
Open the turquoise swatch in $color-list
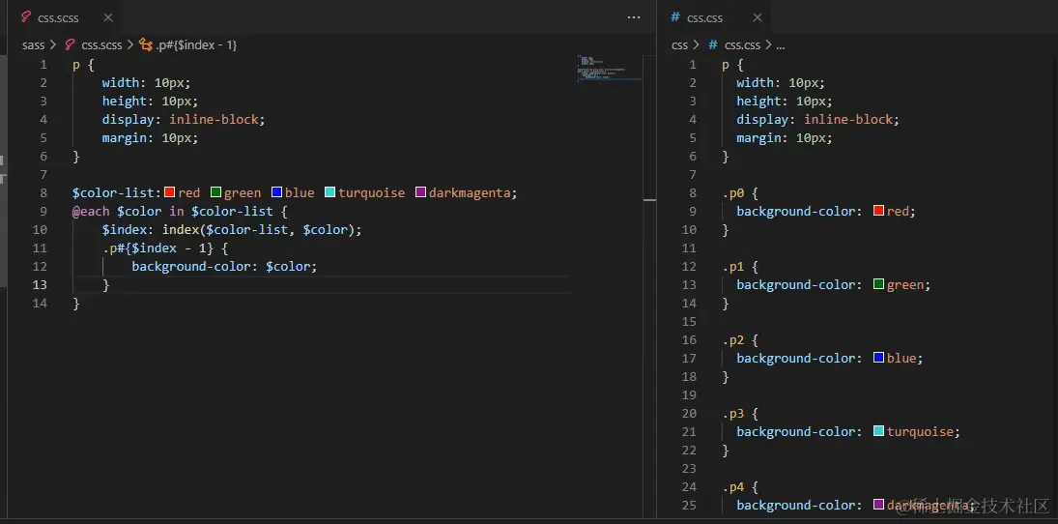point(329,192)
